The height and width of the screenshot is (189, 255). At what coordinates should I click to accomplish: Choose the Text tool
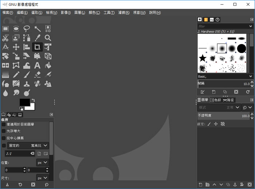pyautogui.click(x=37, y=65)
